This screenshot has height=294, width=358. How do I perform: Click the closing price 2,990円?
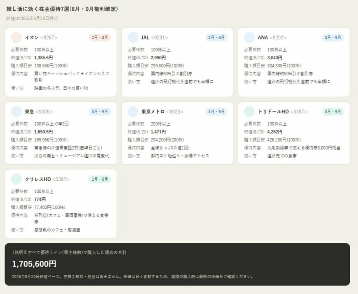158,58
